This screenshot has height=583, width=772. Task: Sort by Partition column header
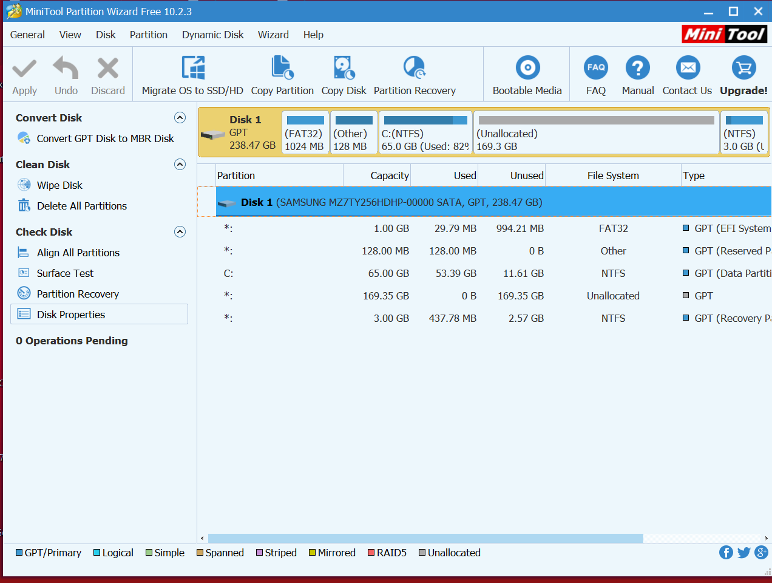point(279,176)
